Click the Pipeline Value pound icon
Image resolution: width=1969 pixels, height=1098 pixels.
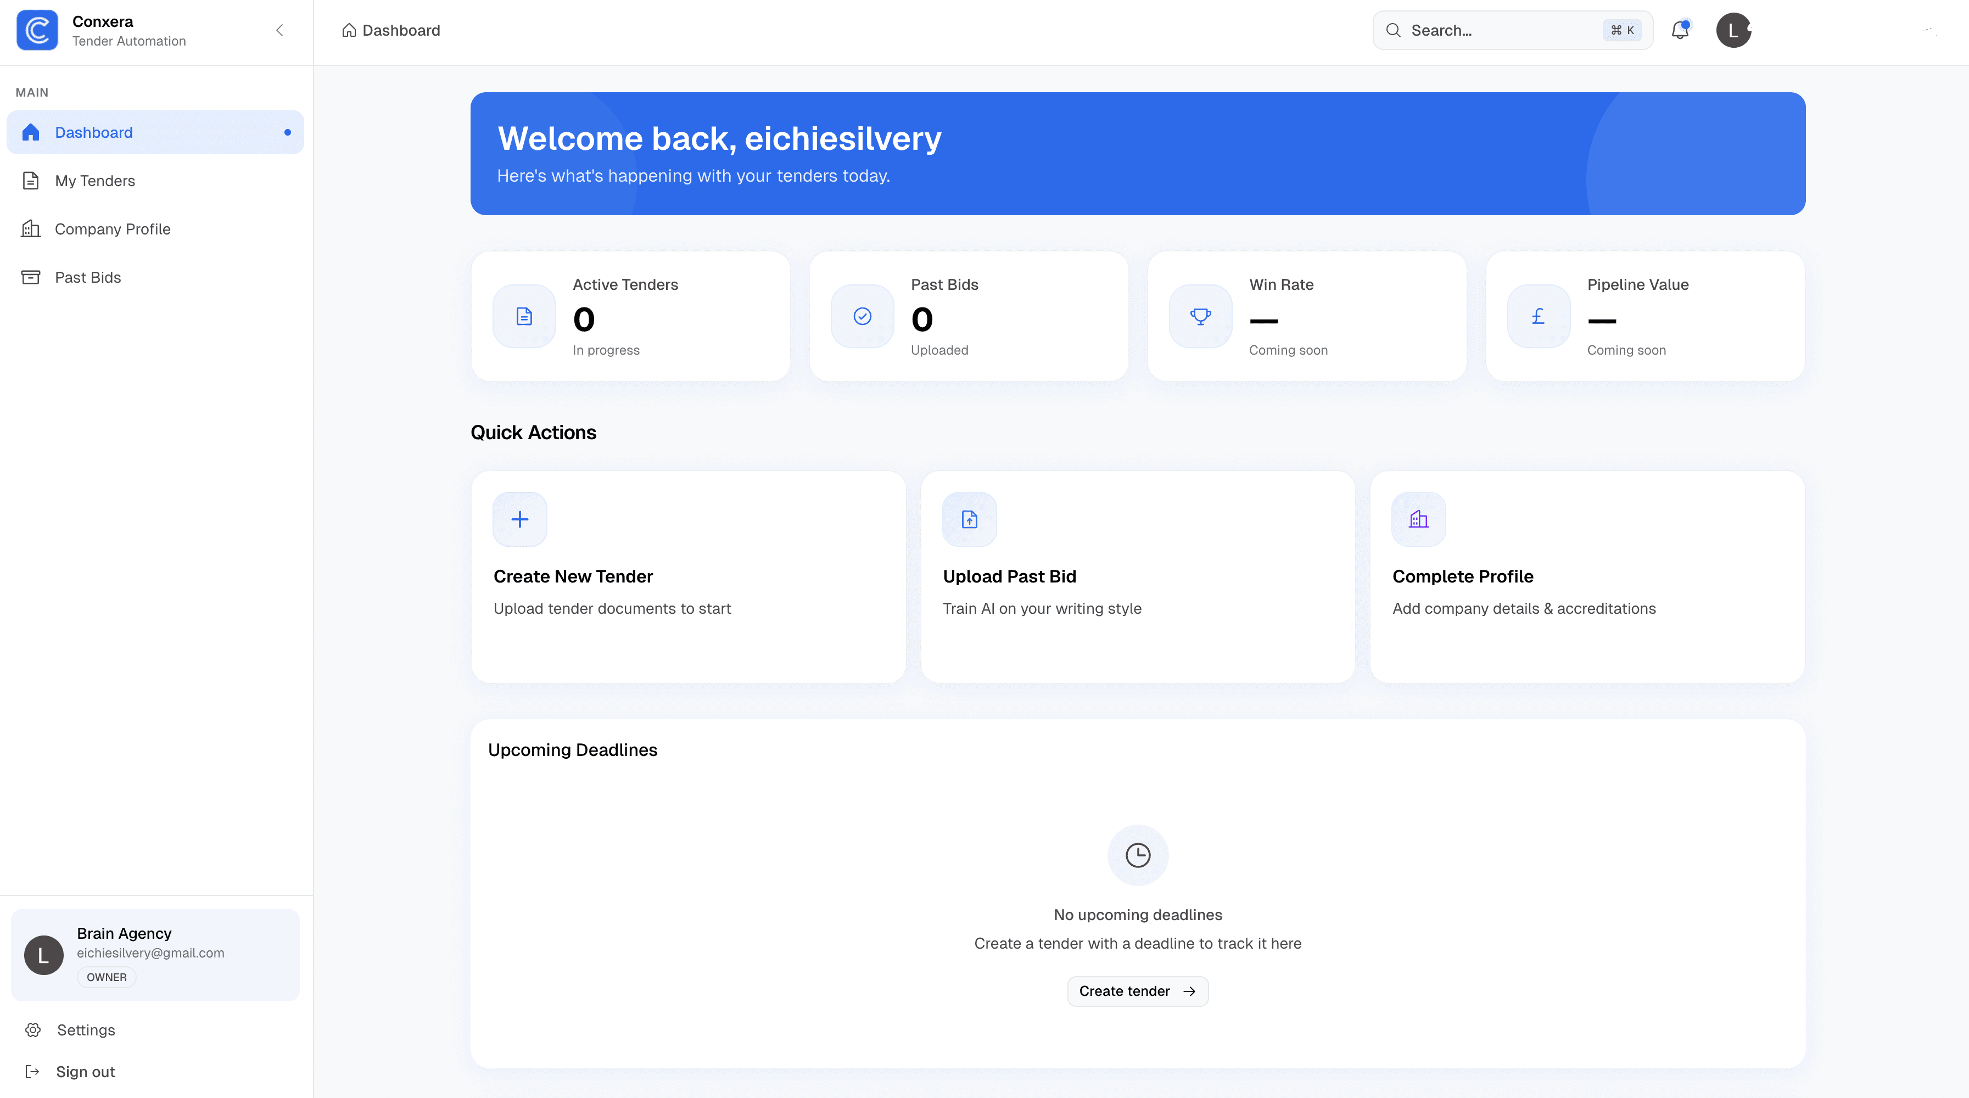[x=1538, y=316]
